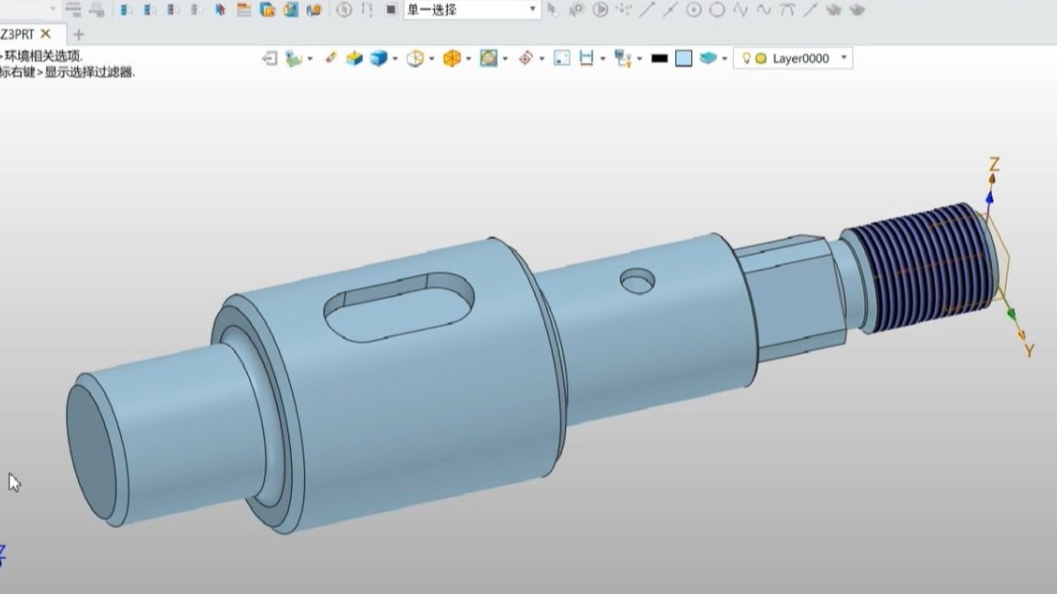This screenshot has width=1057, height=594.
Task: Click the grey circled cursor icon
Action: click(x=344, y=9)
